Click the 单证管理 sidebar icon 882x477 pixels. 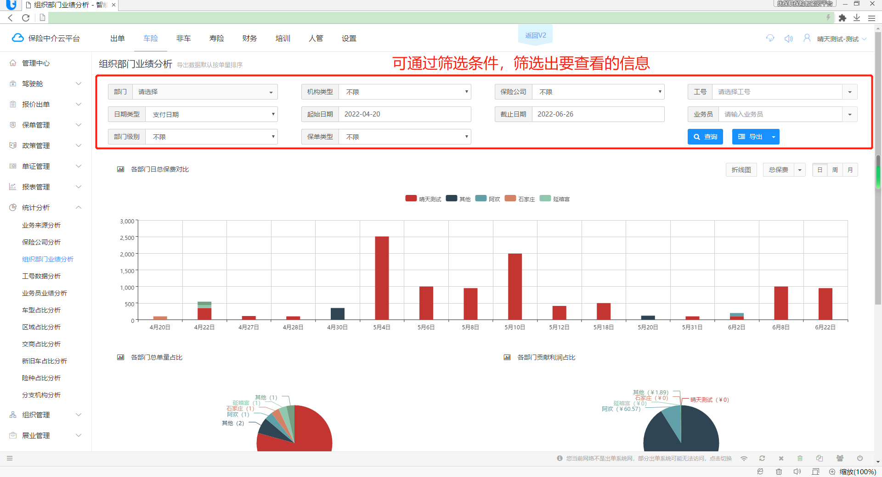coord(13,166)
